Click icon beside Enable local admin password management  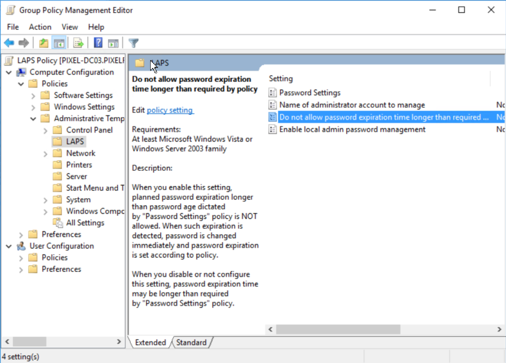(273, 130)
